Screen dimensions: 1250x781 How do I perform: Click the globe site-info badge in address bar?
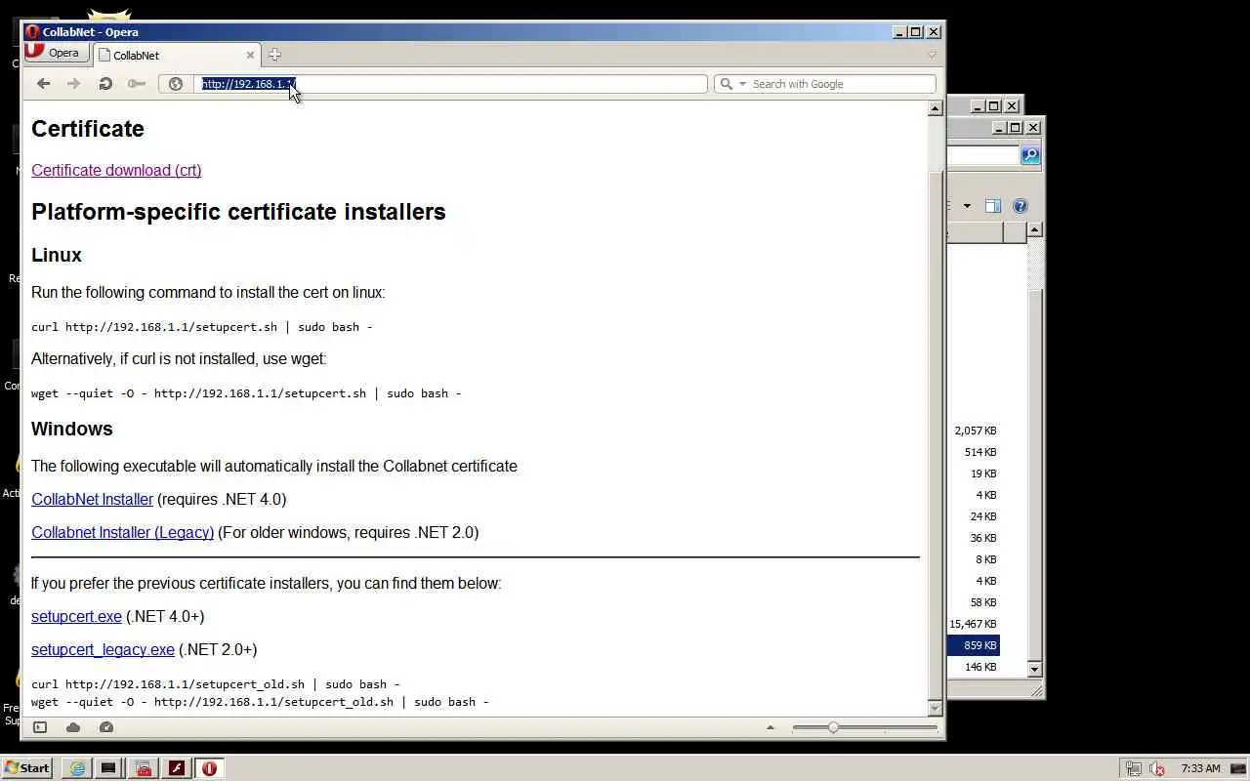coord(176,84)
